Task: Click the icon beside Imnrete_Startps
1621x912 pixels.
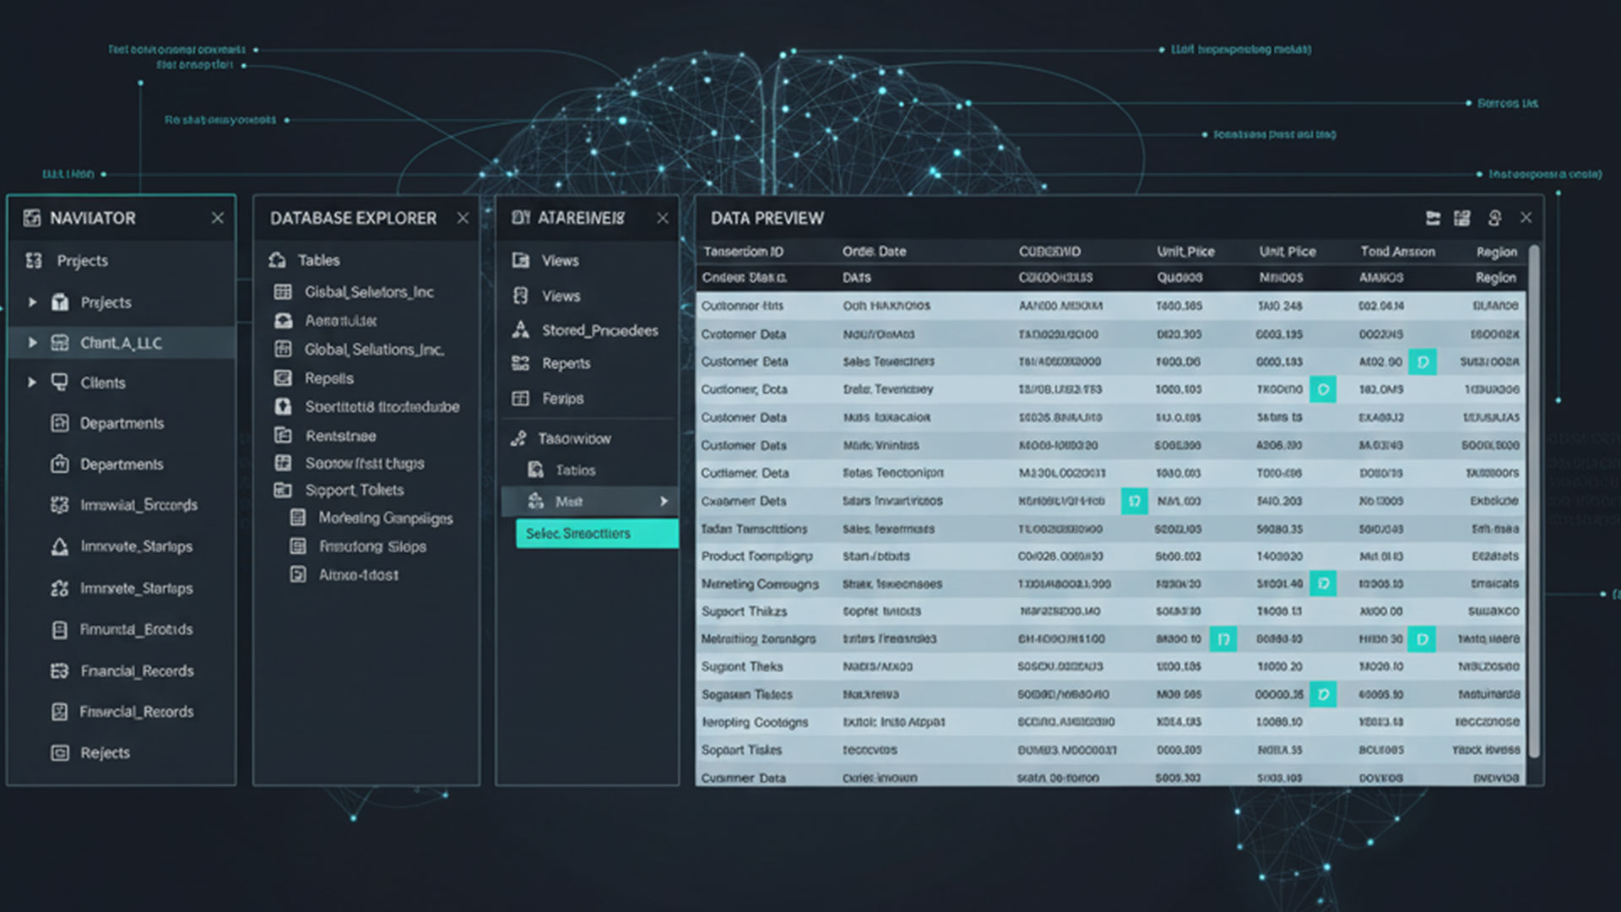Action: [60, 588]
